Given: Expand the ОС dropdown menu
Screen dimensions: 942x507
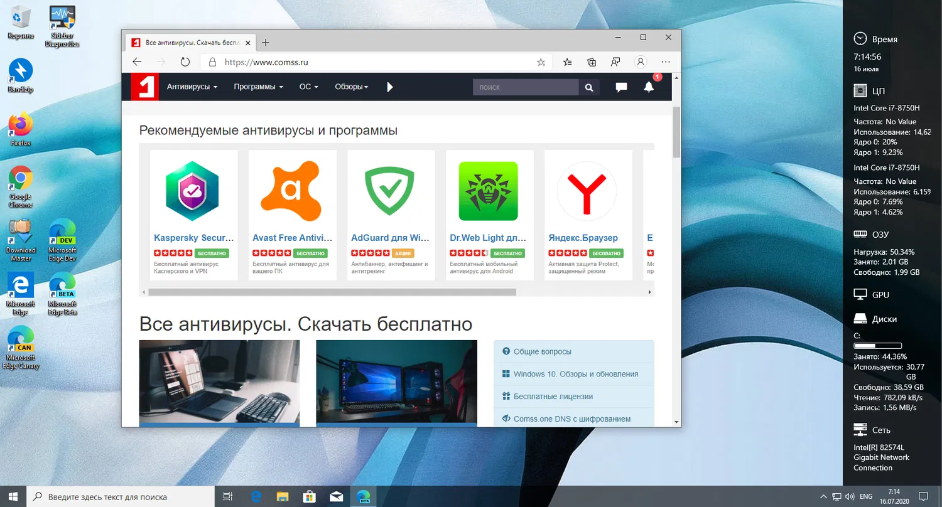Looking at the screenshot, I should pyautogui.click(x=309, y=87).
